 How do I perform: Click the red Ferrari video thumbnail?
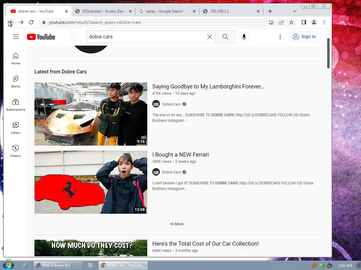[x=91, y=182]
